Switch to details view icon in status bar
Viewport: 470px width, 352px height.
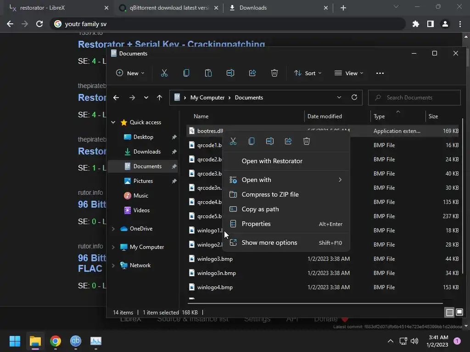pyautogui.click(x=450, y=313)
